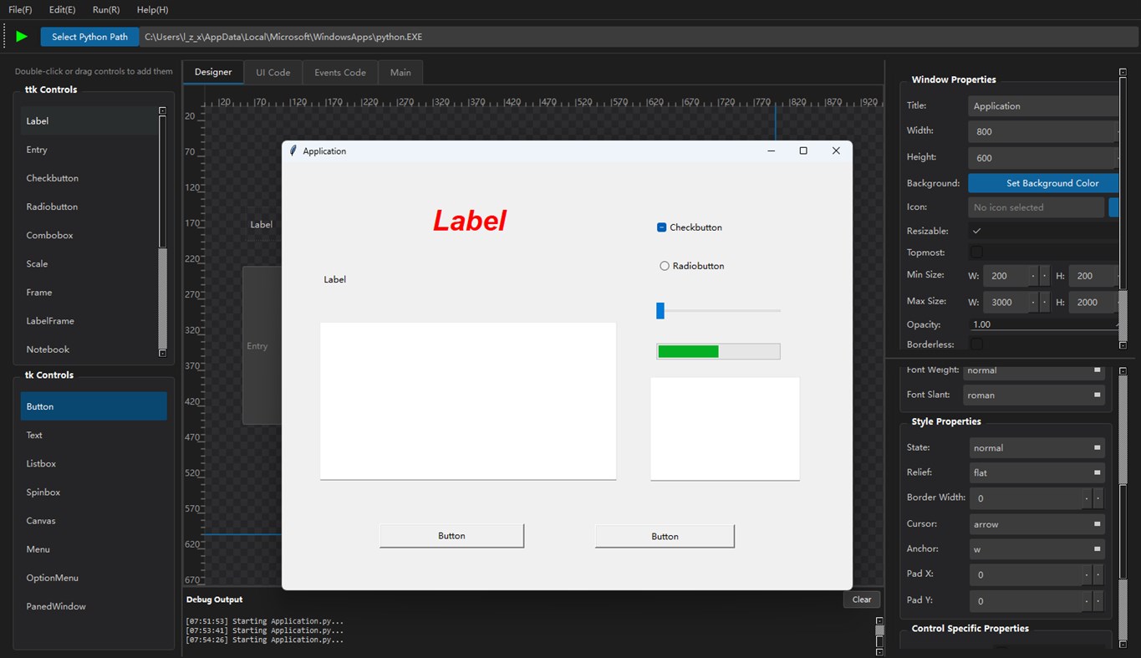Open the Relief dropdown showing flat
The image size is (1141, 658).
pyautogui.click(x=1037, y=472)
